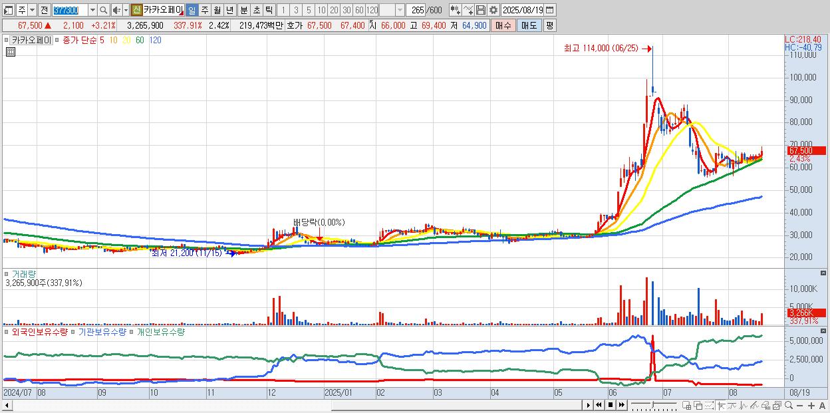Click the 카카오페이 legend label in chart
The width and height of the screenshot is (830, 413).
[x=31, y=40]
